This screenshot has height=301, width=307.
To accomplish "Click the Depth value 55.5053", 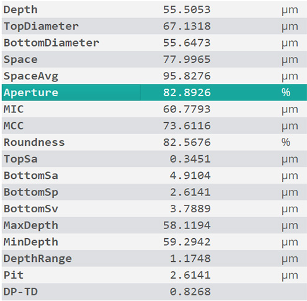I will point(187,9).
